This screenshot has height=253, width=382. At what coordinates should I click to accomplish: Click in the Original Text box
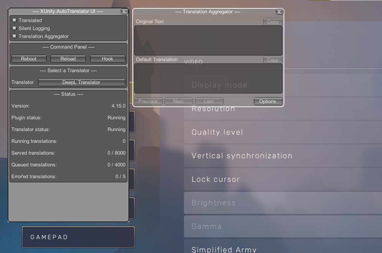point(208,40)
